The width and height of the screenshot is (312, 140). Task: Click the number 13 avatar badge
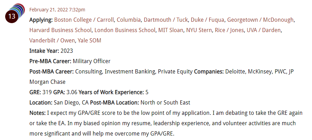pos(12,16)
